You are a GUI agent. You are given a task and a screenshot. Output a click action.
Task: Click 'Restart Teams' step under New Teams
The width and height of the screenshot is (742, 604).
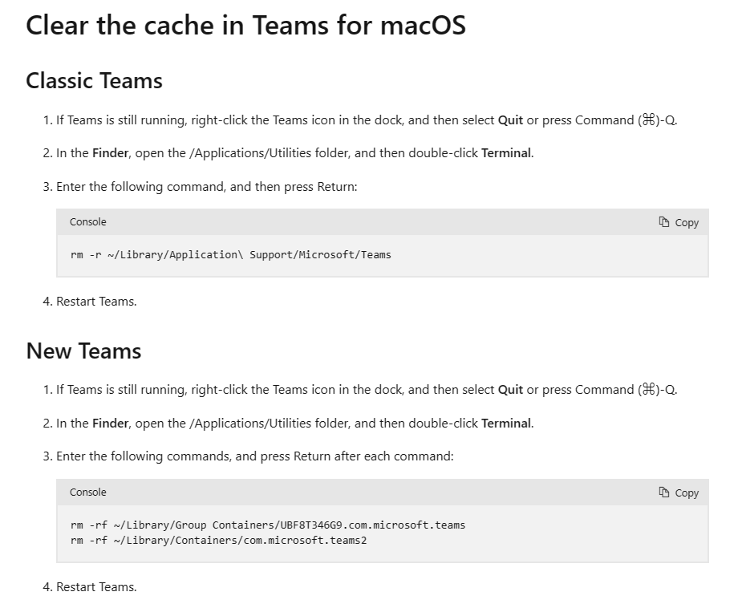[x=96, y=587]
